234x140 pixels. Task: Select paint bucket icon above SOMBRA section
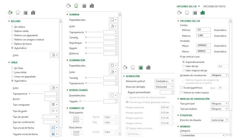pyautogui.click(x=68, y=6)
